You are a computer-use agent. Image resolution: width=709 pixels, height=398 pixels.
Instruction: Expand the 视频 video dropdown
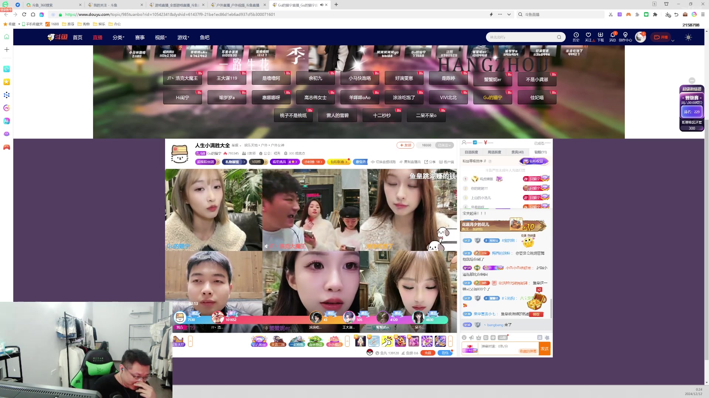point(161,37)
